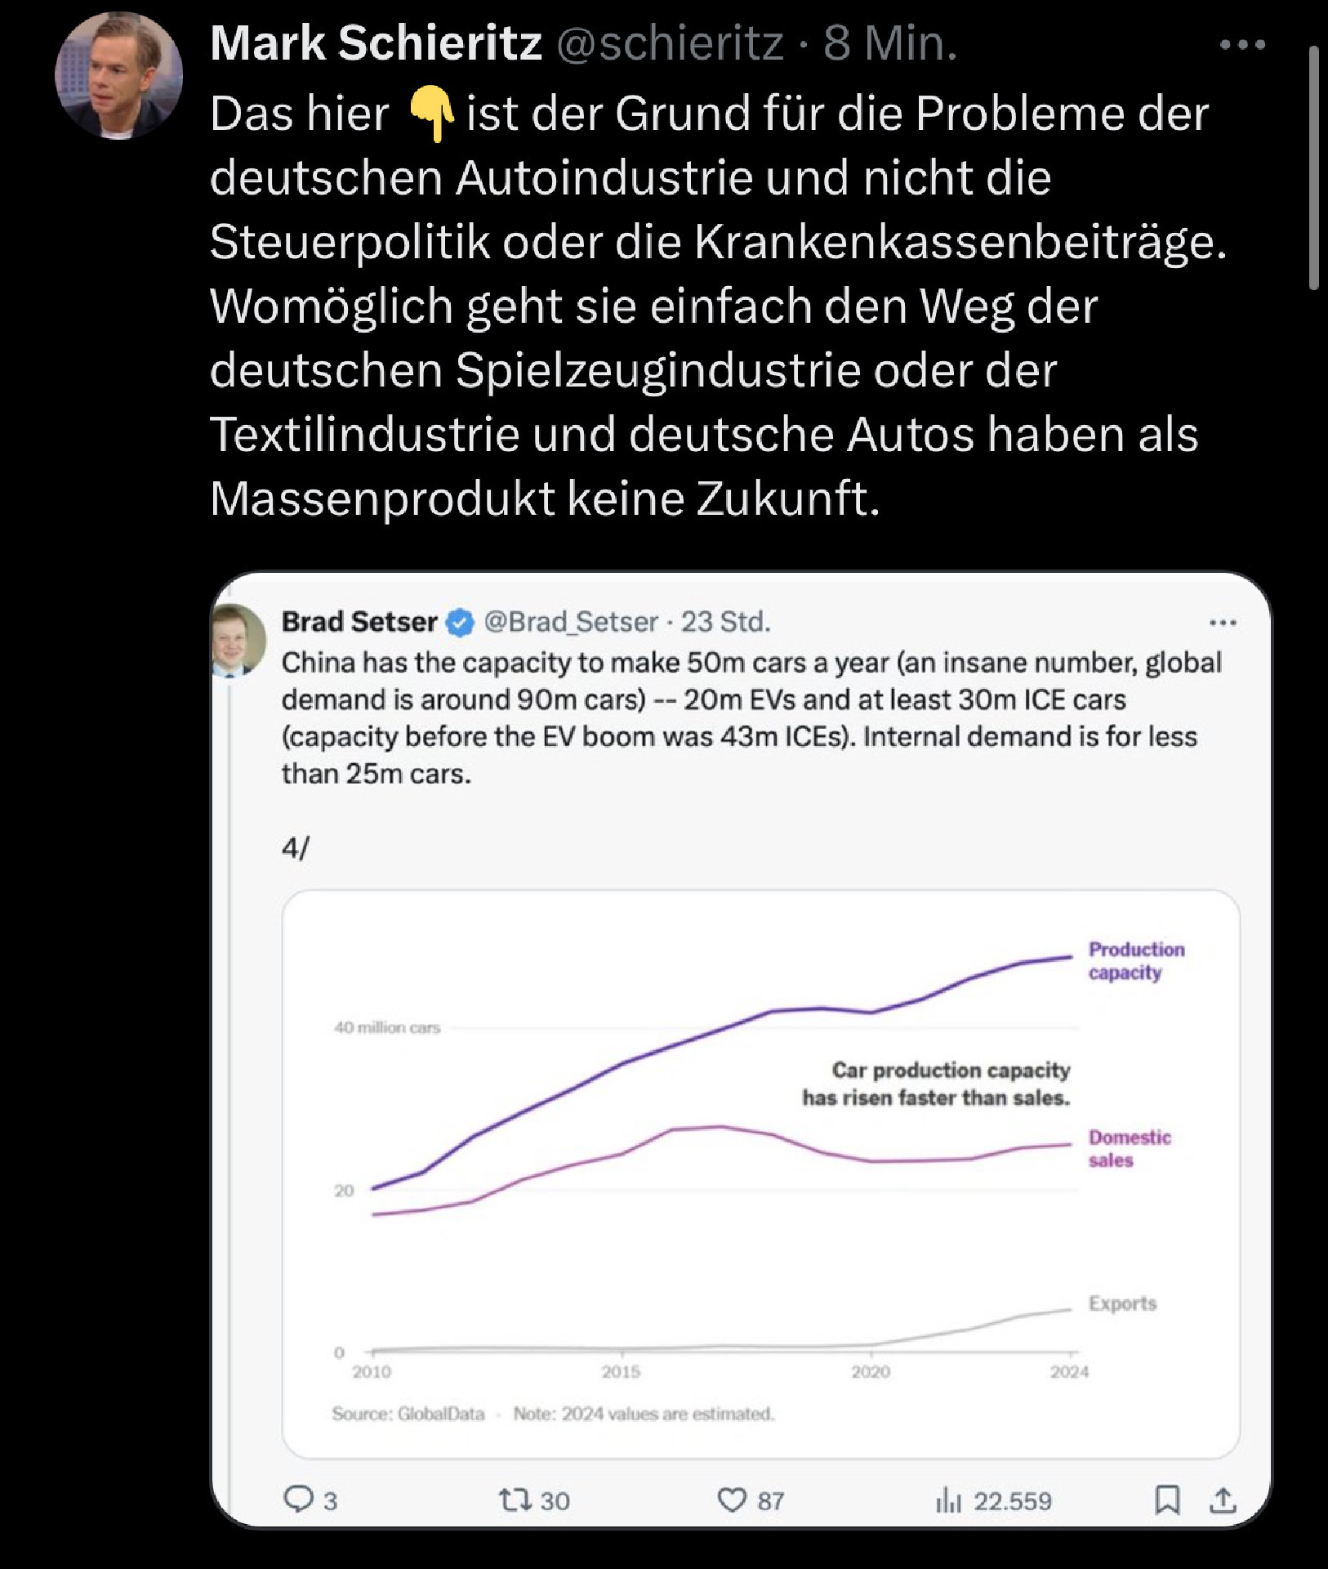Click Brad Setser's blue verified badge

(x=461, y=623)
